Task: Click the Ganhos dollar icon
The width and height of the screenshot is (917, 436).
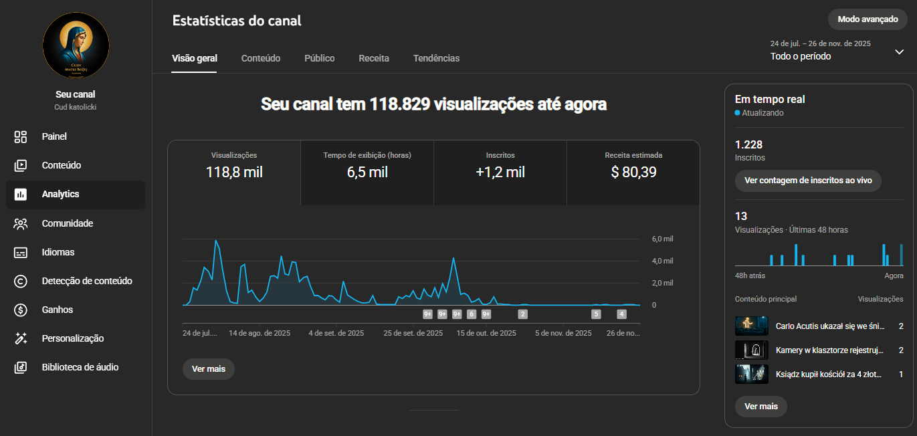Action: point(20,310)
